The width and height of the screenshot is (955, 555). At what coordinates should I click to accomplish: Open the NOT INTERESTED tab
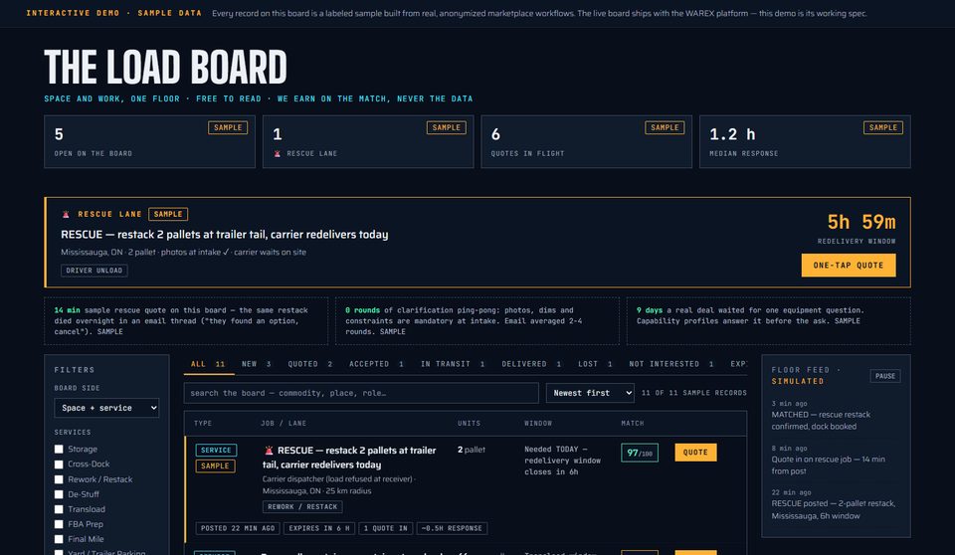click(671, 364)
